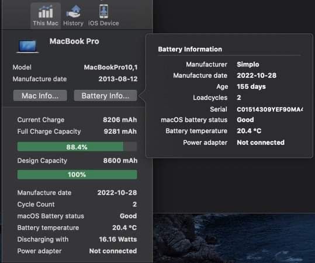Click the 155 days age value
The width and height of the screenshot is (315, 263).
pyautogui.click(x=251, y=86)
